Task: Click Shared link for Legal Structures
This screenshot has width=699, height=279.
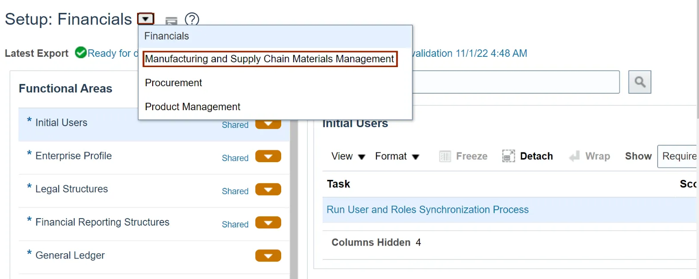Action: coord(235,191)
